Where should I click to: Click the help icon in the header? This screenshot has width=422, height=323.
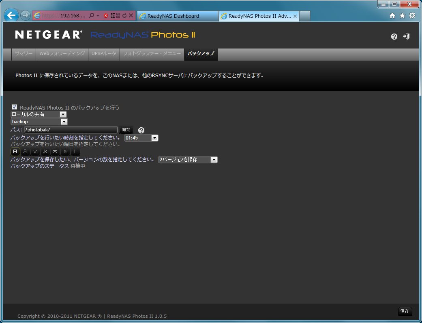[394, 36]
